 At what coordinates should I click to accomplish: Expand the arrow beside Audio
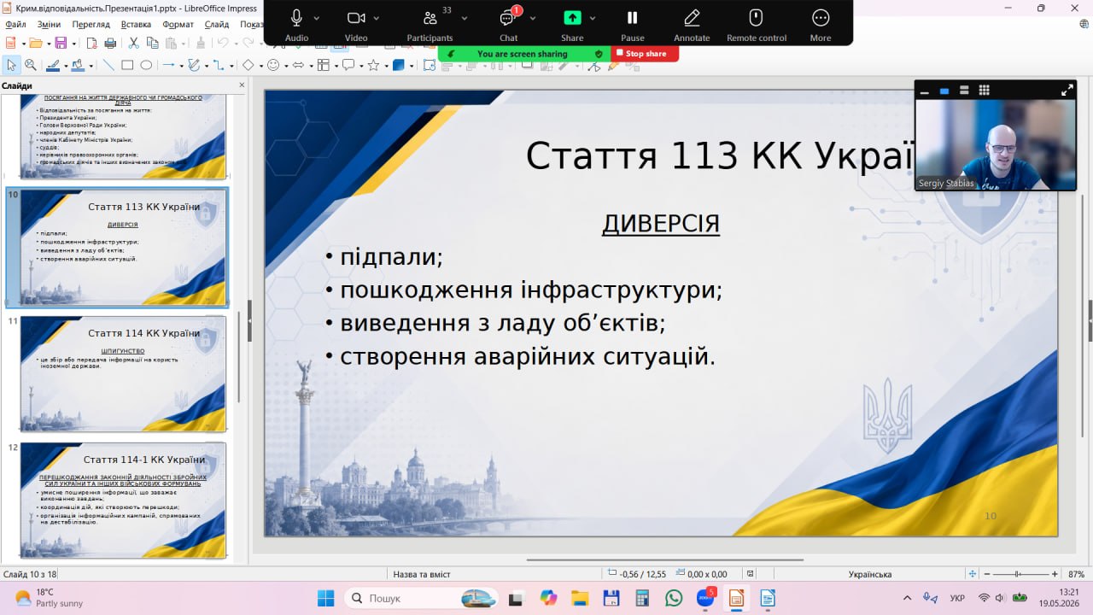click(x=317, y=18)
